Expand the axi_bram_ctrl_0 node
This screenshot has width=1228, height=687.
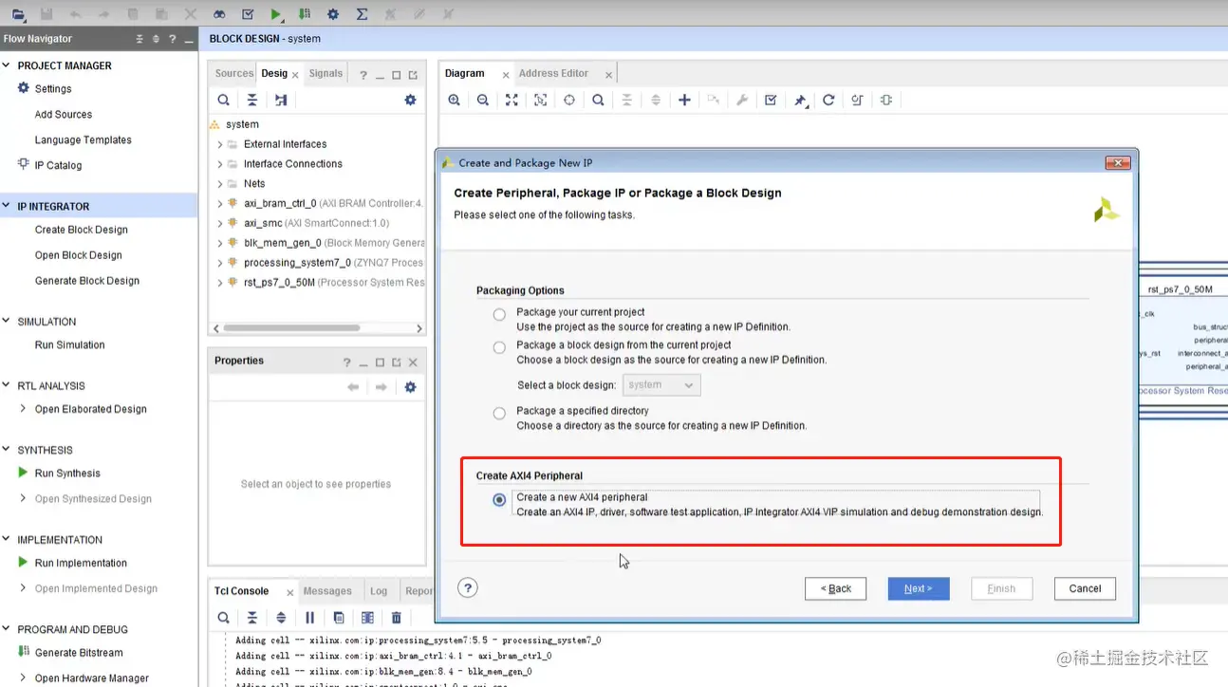point(220,203)
